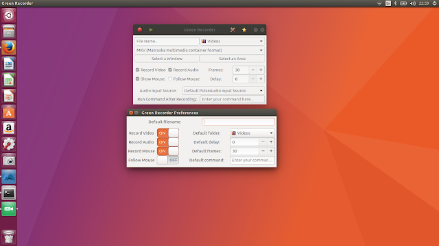The height and width of the screenshot is (246, 439).
Task: Click Select a Window button
Action: point(167,59)
